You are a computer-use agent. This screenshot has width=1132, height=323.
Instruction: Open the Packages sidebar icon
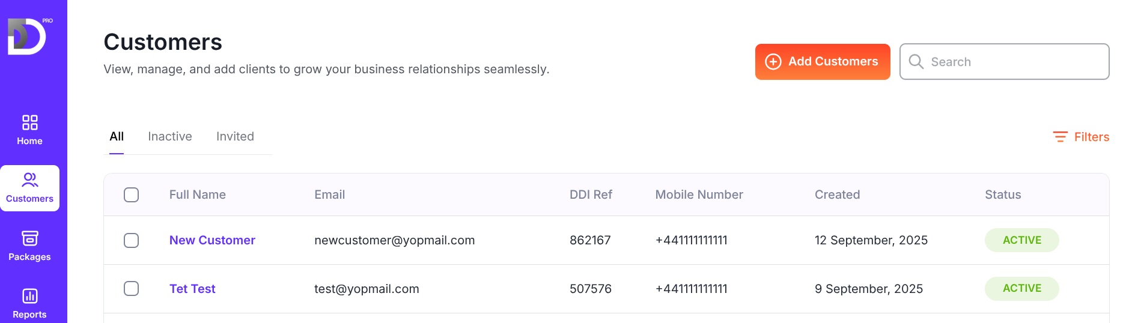click(x=29, y=238)
